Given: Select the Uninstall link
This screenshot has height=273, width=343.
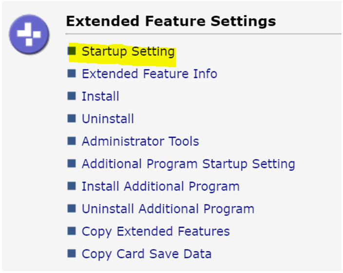Looking at the screenshot, I should coord(108,119).
